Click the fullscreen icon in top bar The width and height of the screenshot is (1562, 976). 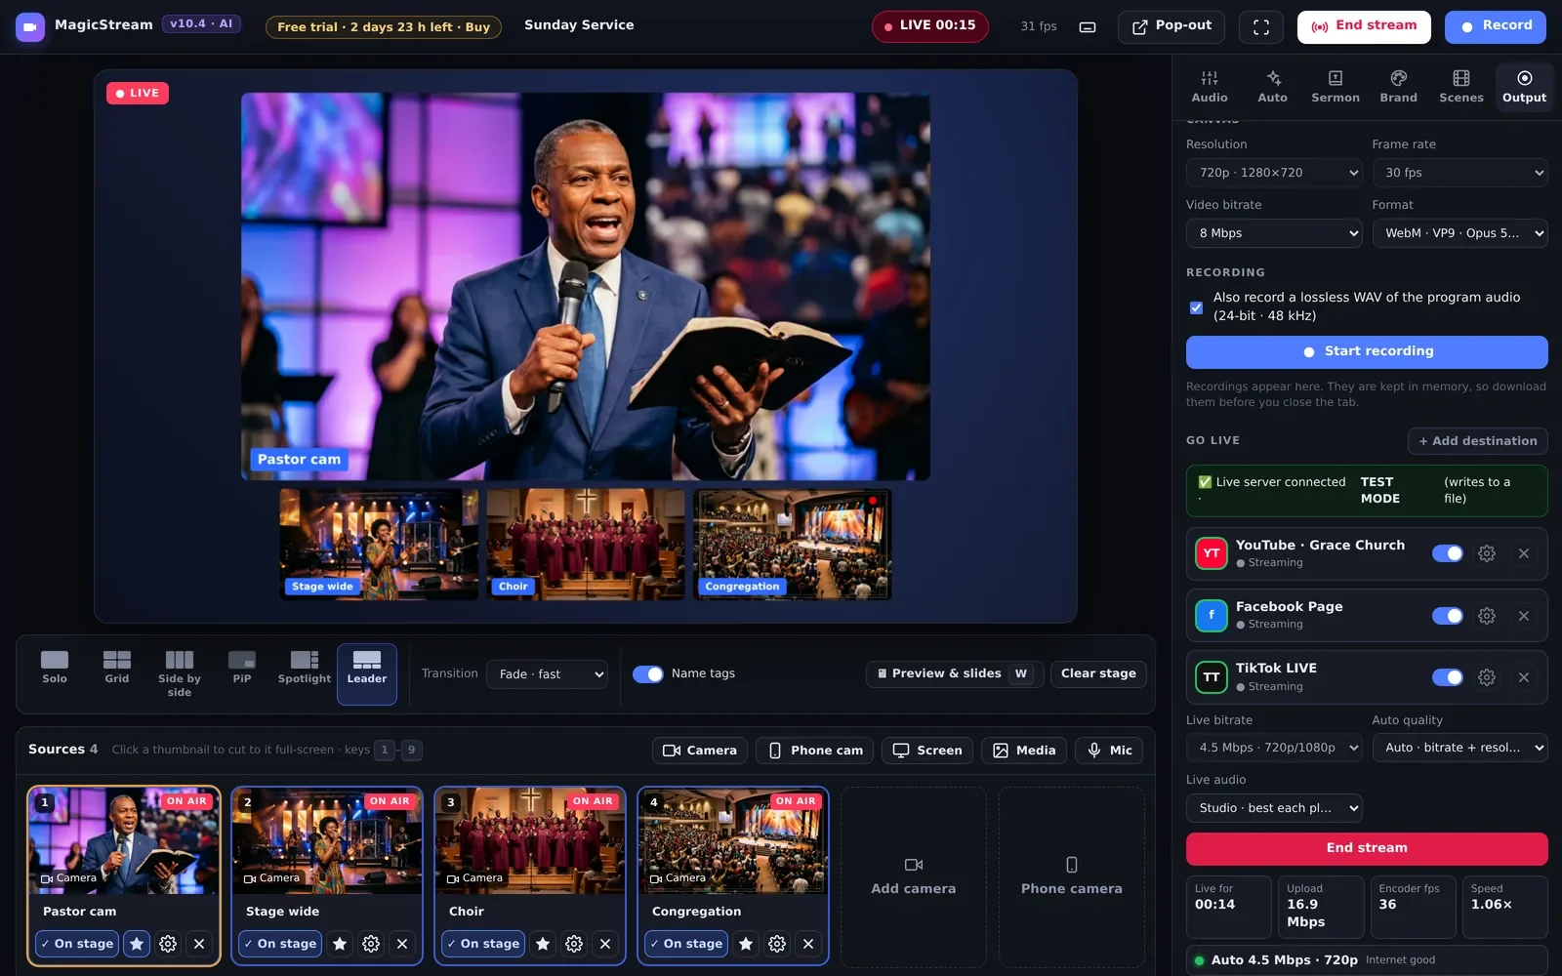pyautogui.click(x=1261, y=27)
